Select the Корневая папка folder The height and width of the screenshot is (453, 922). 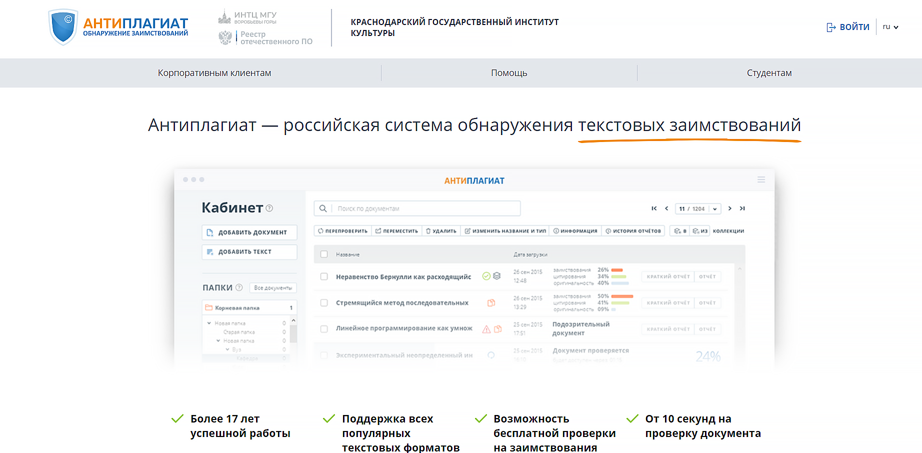click(249, 308)
